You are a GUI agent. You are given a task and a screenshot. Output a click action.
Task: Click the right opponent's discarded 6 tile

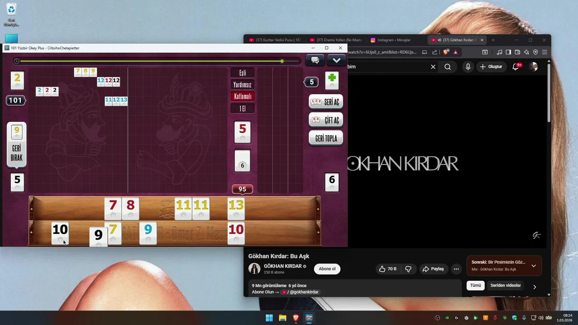click(332, 182)
